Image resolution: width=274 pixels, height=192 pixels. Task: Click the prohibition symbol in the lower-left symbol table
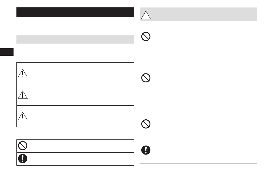point(23,146)
